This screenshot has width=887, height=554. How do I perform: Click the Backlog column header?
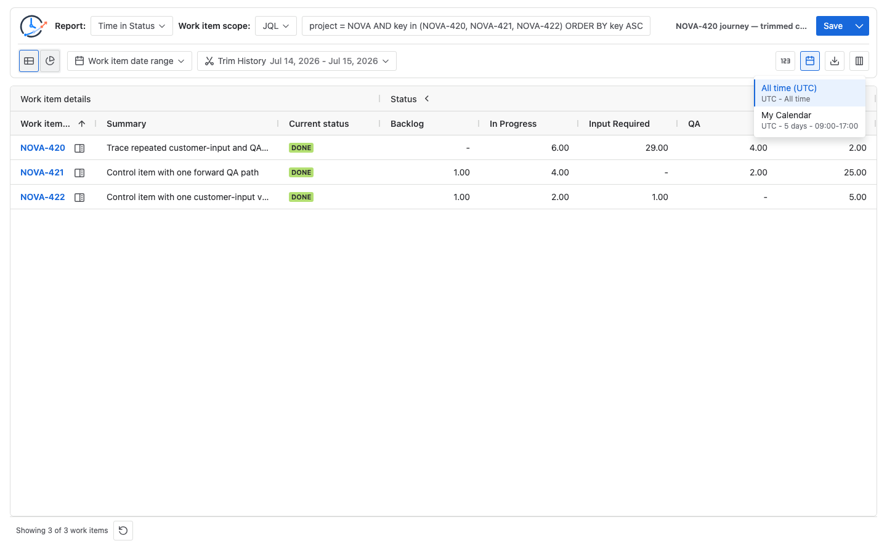pos(407,124)
